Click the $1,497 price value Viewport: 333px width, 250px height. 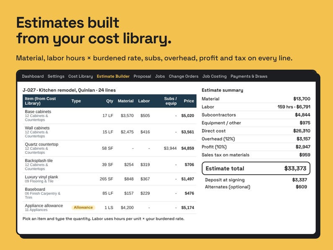187,179
